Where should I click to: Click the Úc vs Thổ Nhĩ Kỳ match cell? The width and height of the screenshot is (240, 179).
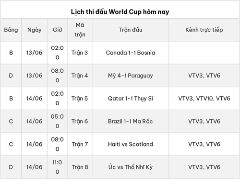(x=131, y=167)
